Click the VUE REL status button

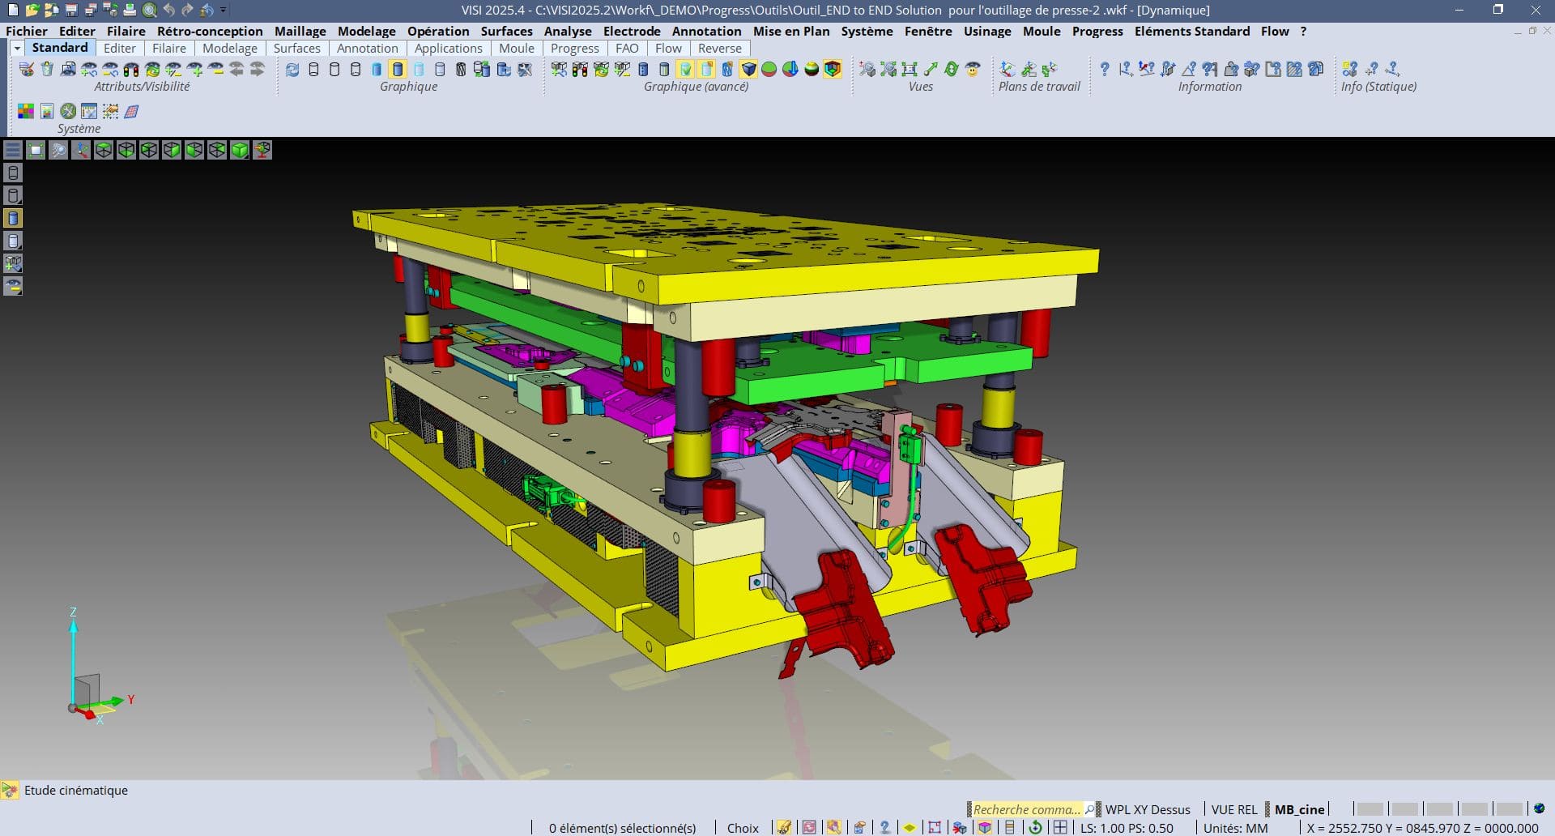point(1233,809)
